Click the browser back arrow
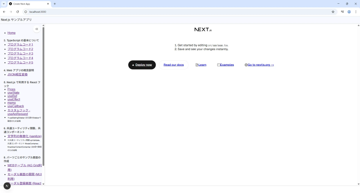360x193 pixels. 4,12
